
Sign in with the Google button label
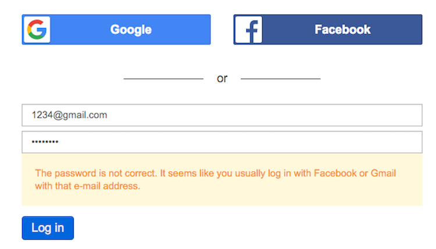click(x=131, y=30)
